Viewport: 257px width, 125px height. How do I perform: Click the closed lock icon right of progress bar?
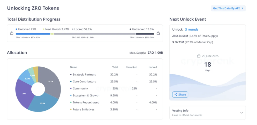click(x=158, y=33)
